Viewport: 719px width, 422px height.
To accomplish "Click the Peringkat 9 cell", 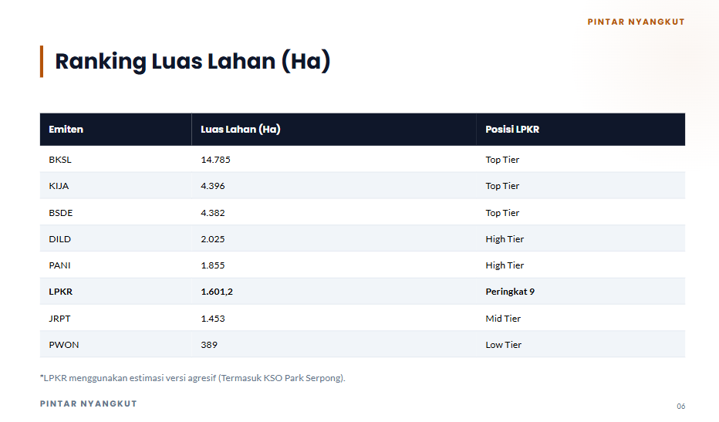I will click(x=510, y=292).
